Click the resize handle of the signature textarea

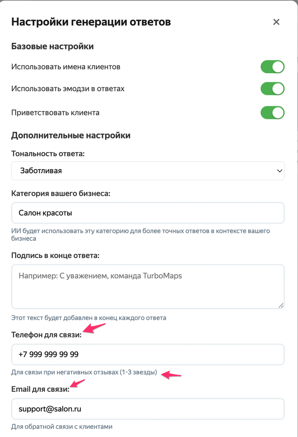coord(281,305)
